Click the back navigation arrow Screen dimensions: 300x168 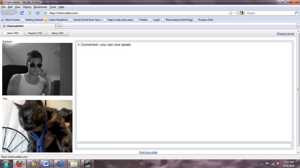5,13
